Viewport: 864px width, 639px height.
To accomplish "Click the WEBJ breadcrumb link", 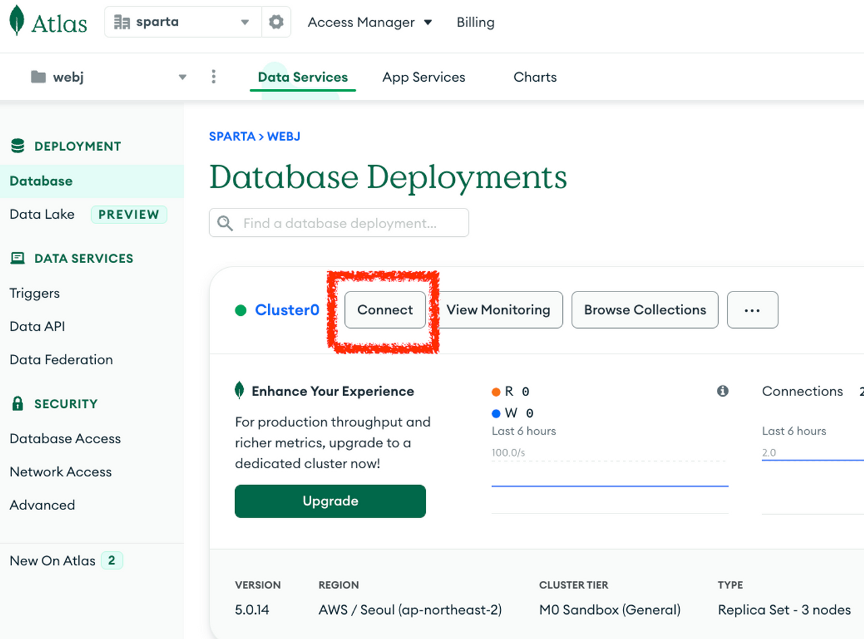I will 283,136.
